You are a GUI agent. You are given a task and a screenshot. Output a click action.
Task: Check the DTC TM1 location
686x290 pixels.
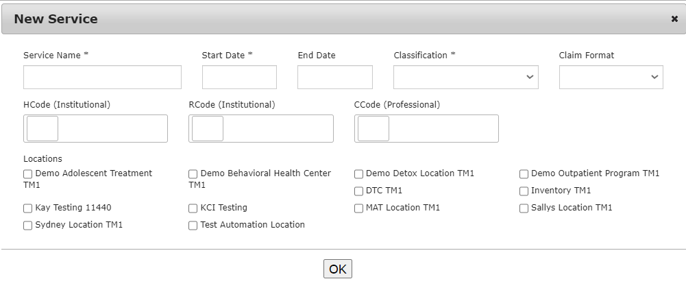click(359, 191)
